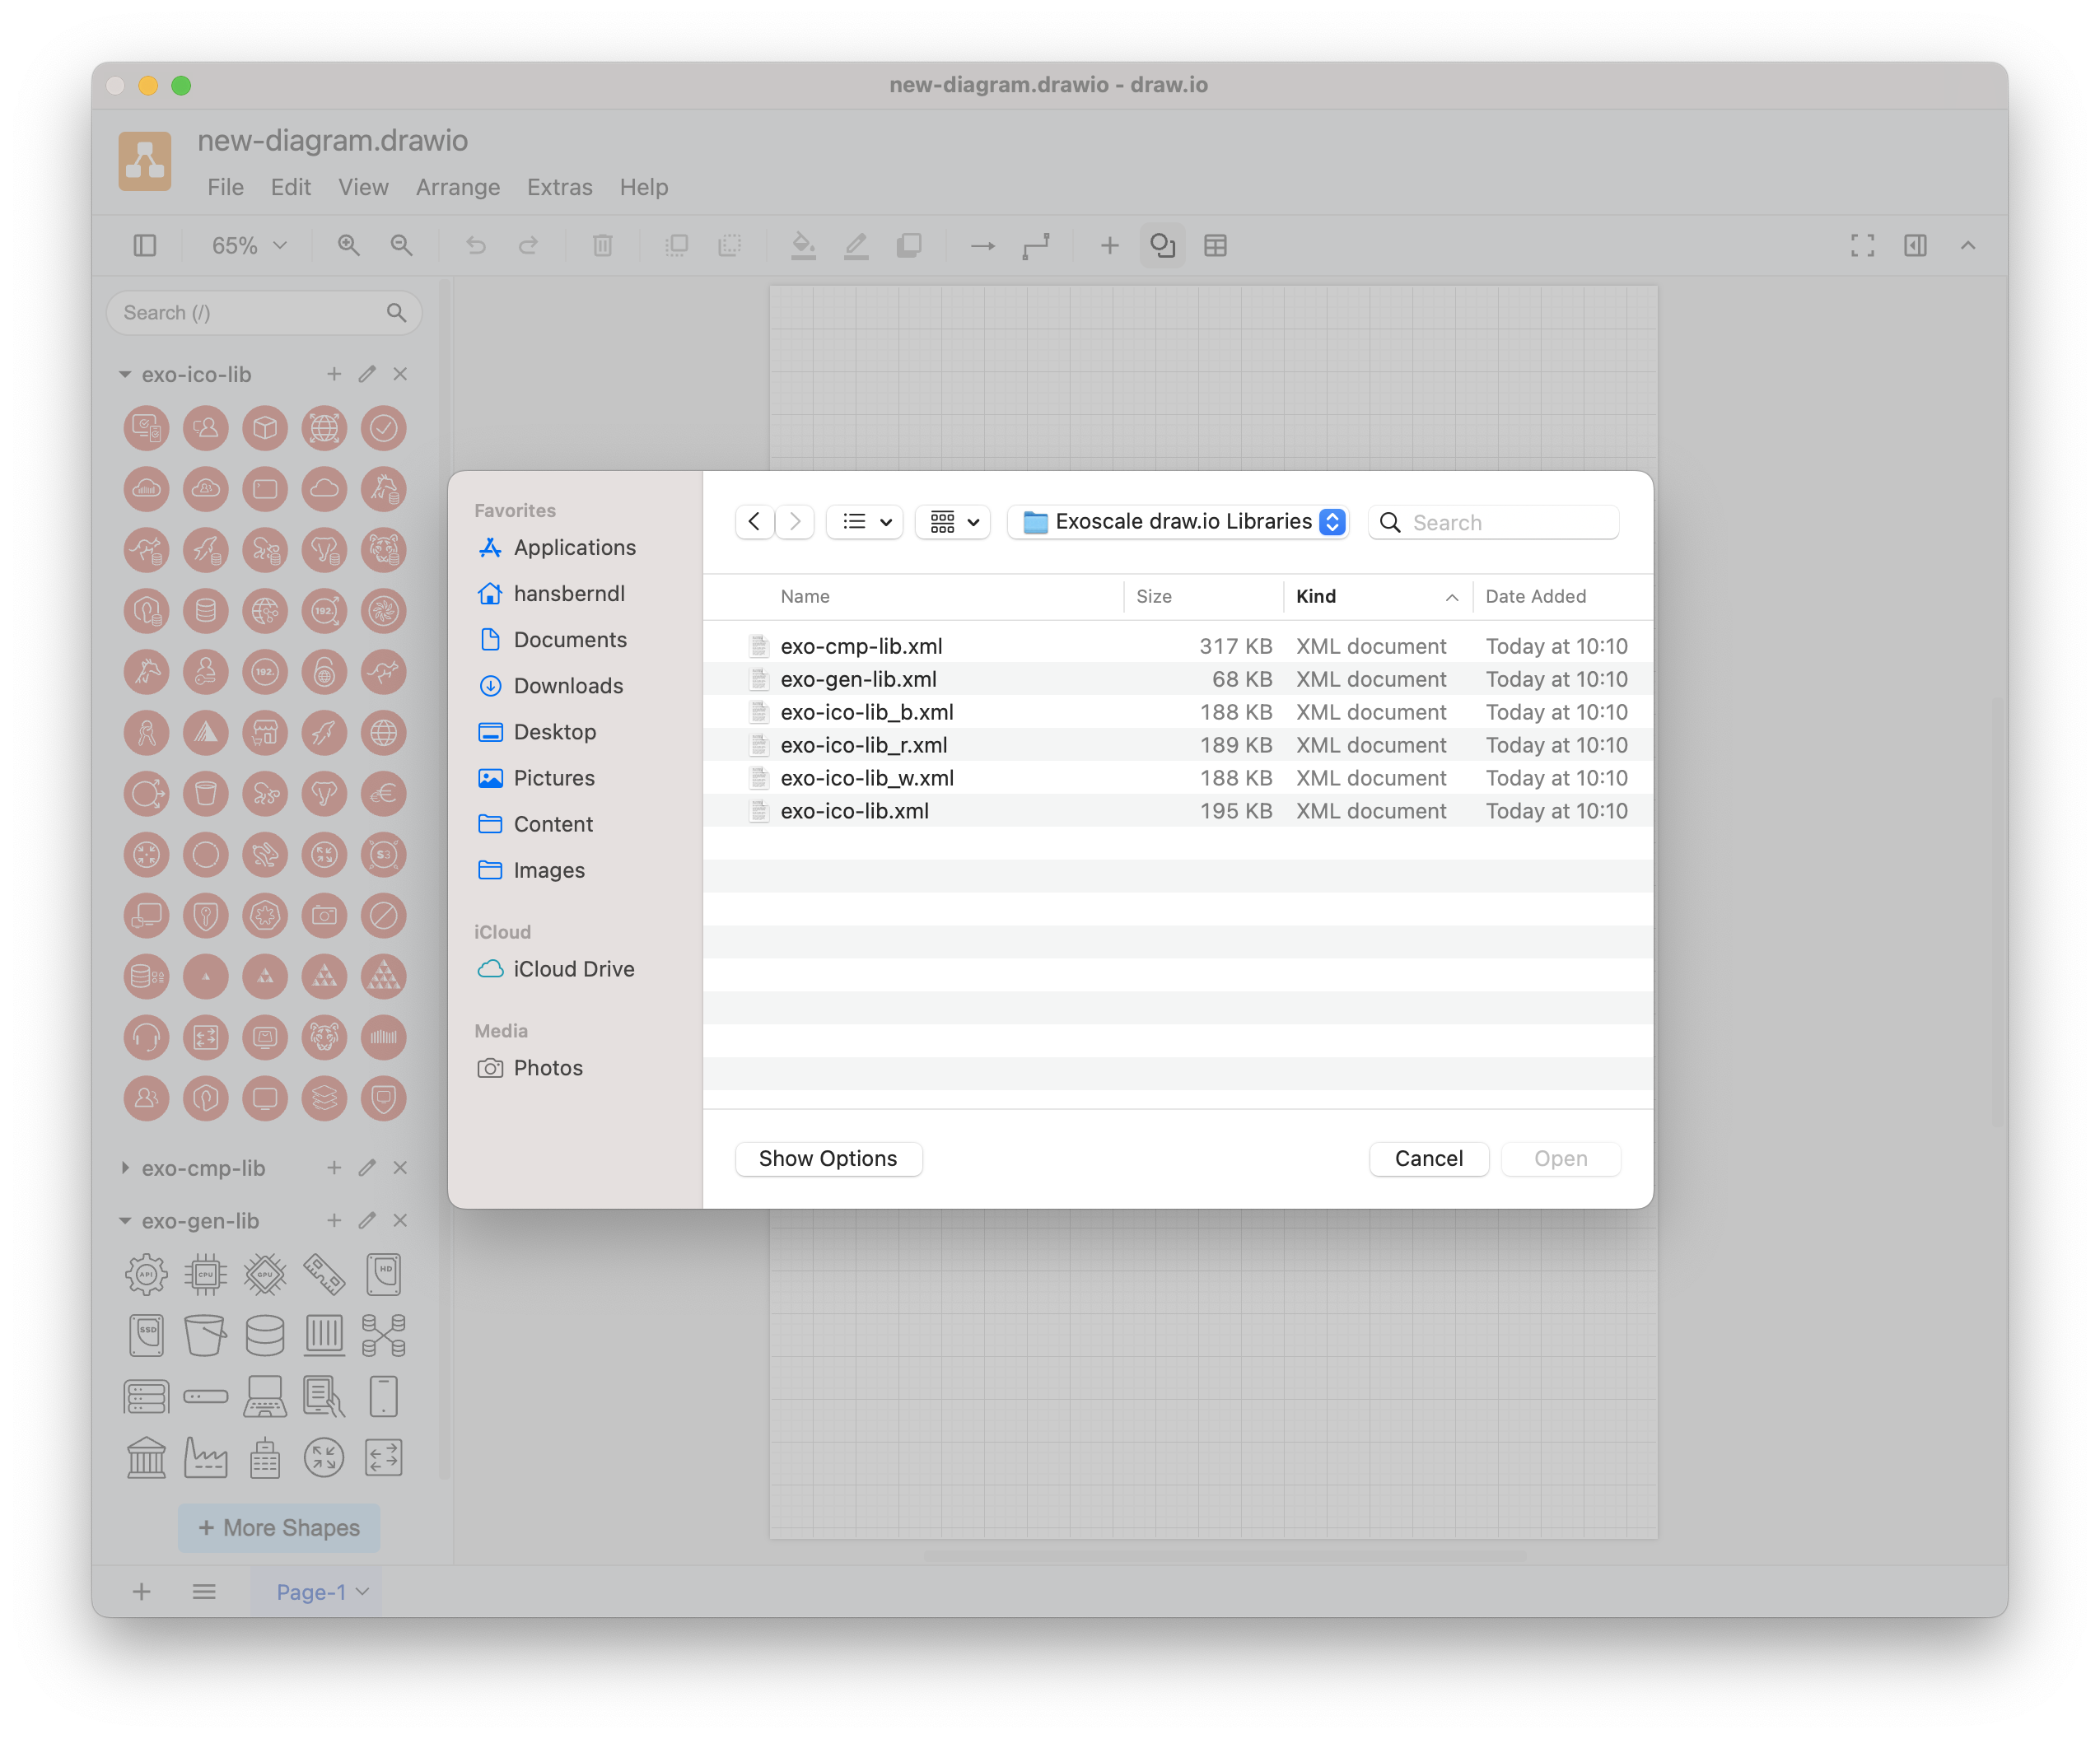Click the fill color bucket icon
2100x1739 pixels.
803,245
